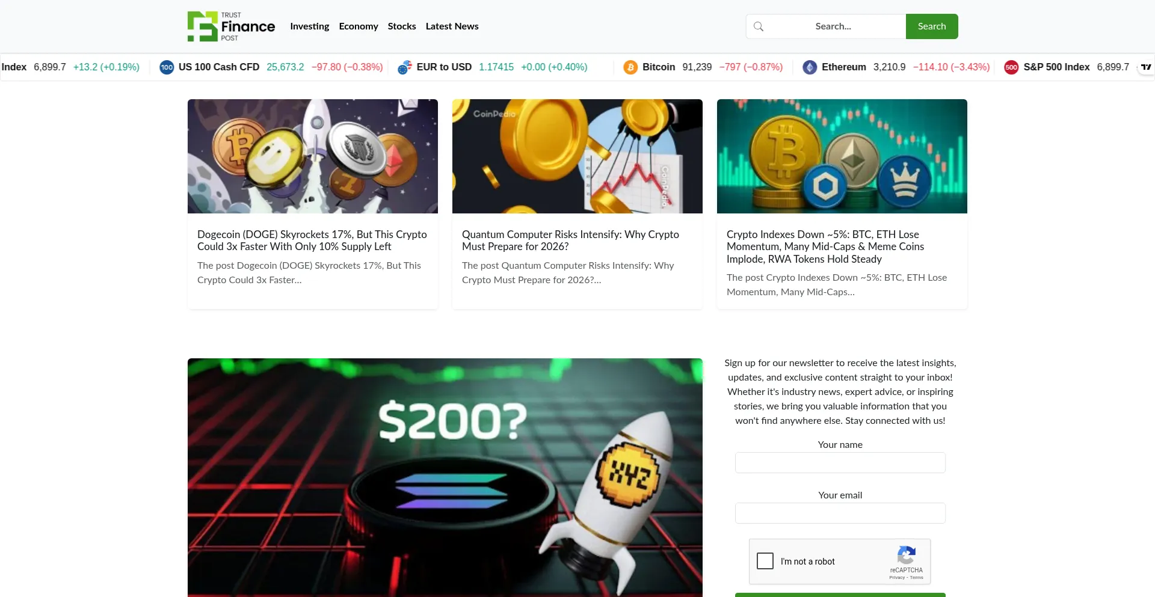Image resolution: width=1155 pixels, height=597 pixels.
Task: Click the Trust Finance Post logo
Action: pos(231,26)
